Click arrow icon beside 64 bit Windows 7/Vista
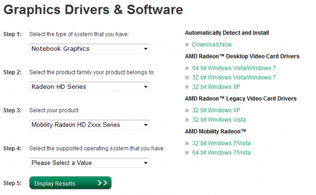Image resolution: width=316 pixels, height=195 pixels. click(187, 153)
